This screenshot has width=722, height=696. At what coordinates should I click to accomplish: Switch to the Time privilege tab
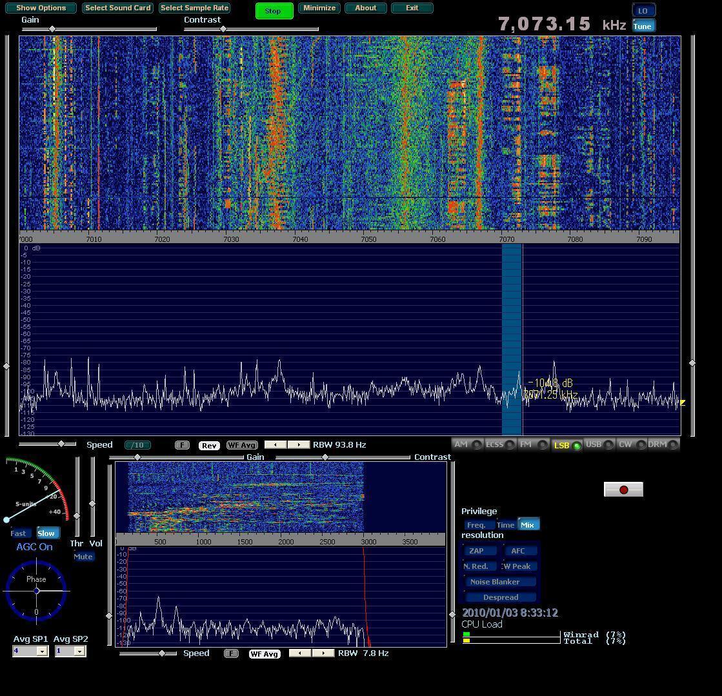click(x=506, y=524)
